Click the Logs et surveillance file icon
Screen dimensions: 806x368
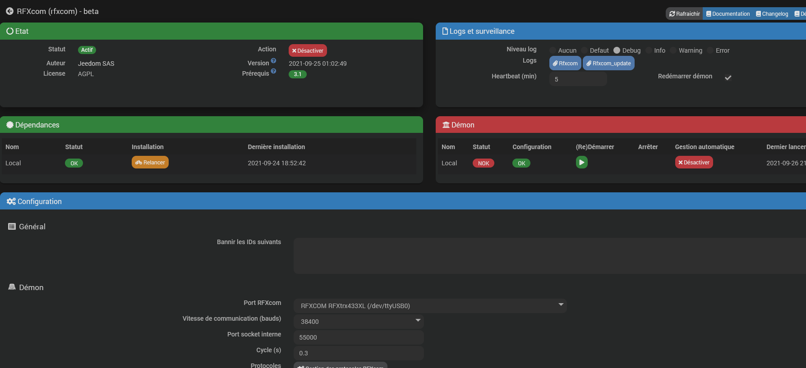(445, 31)
